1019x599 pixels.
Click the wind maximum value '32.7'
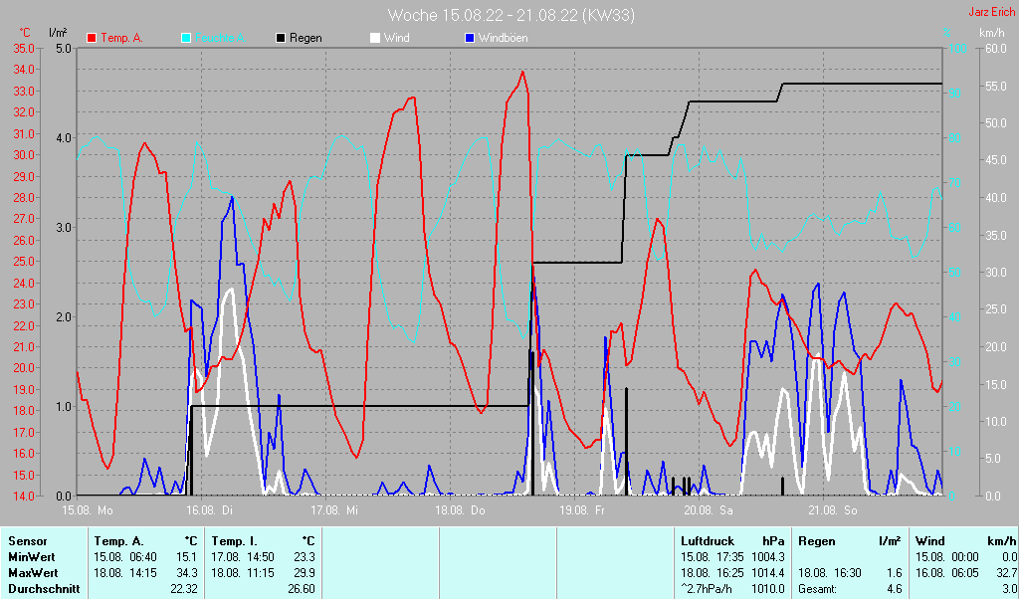pyautogui.click(x=1006, y=574)
